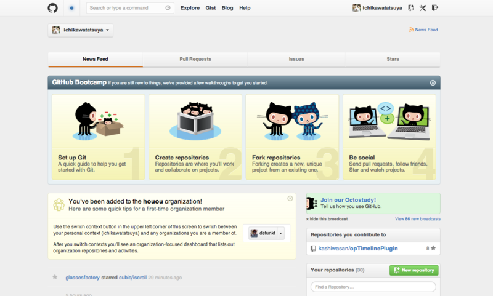Click ichikawatatsuya avatar in the header

pyautogui.click(x=356, y=8)
